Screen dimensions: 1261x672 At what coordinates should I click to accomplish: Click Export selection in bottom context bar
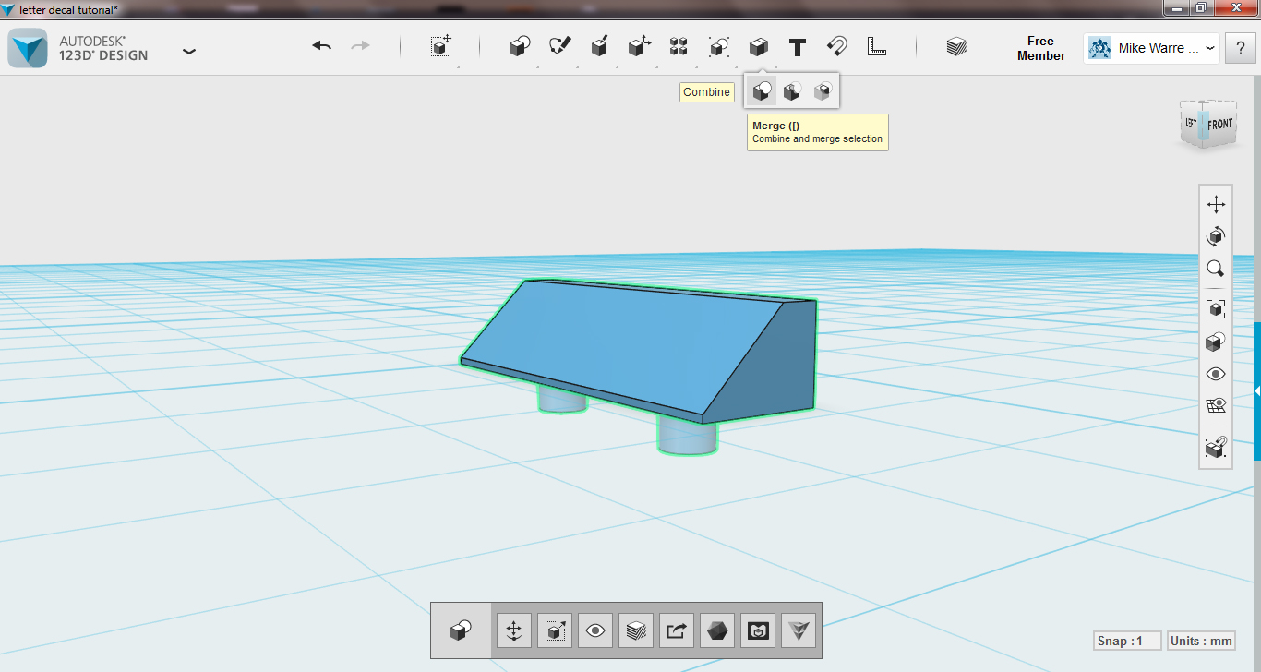click(677, 630)
